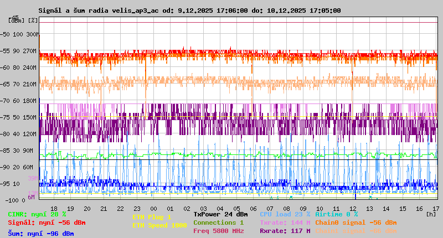Image resolution: width=443 pixels, height=238 pixels.
Task: Select the 300M rate label on y-axis
Action: [33, 34]
